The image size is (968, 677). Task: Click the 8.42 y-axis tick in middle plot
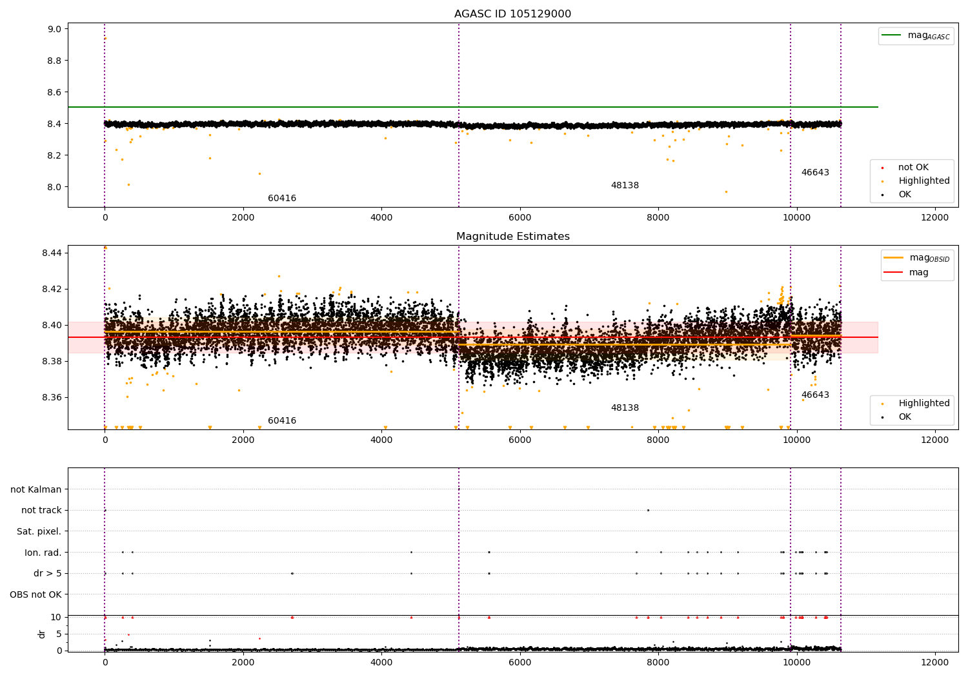52,289
